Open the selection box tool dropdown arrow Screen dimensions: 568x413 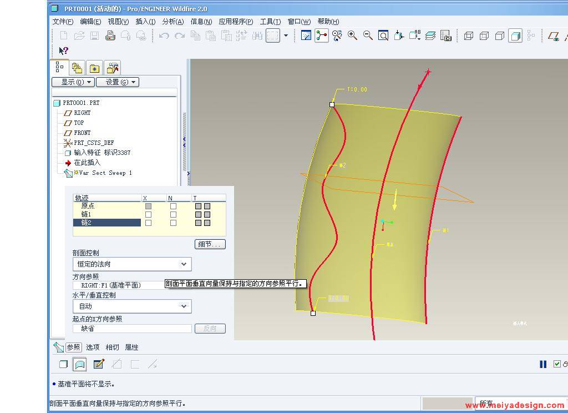click(x=286, y=36)
